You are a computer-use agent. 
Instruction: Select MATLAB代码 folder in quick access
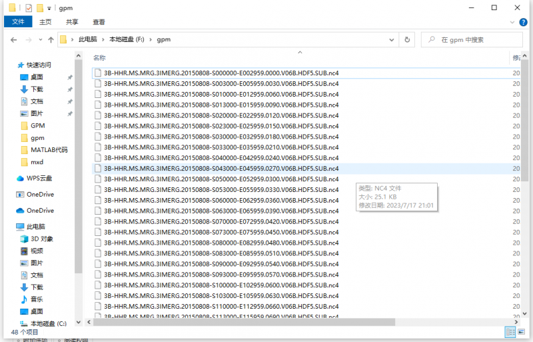tap(49, 149)
